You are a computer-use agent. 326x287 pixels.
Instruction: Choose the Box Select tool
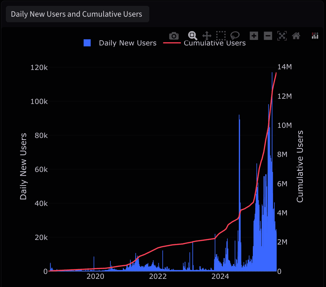tap(221, 36)
